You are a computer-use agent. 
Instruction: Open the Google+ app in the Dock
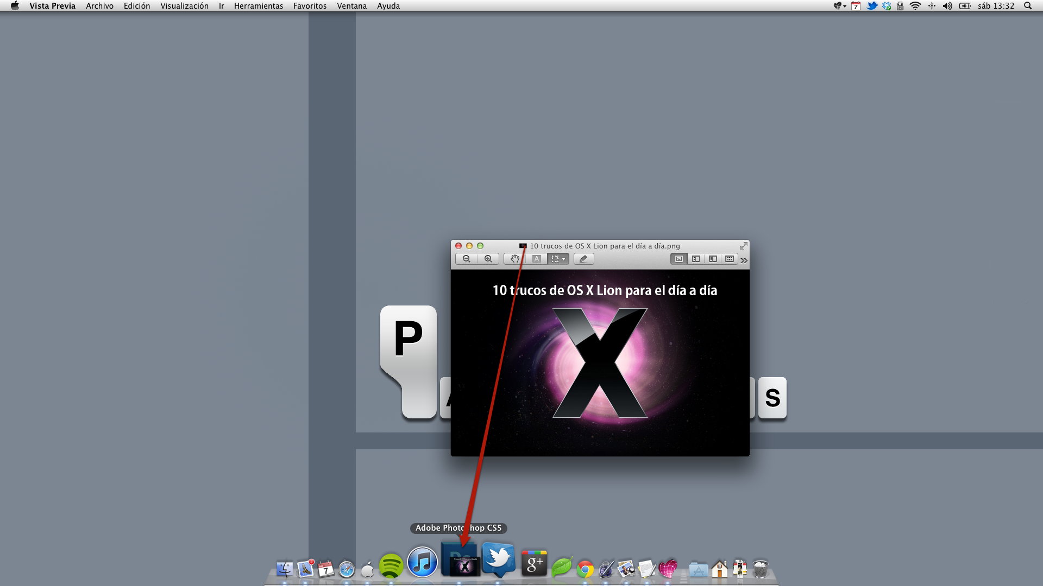[x=534, y=563]
